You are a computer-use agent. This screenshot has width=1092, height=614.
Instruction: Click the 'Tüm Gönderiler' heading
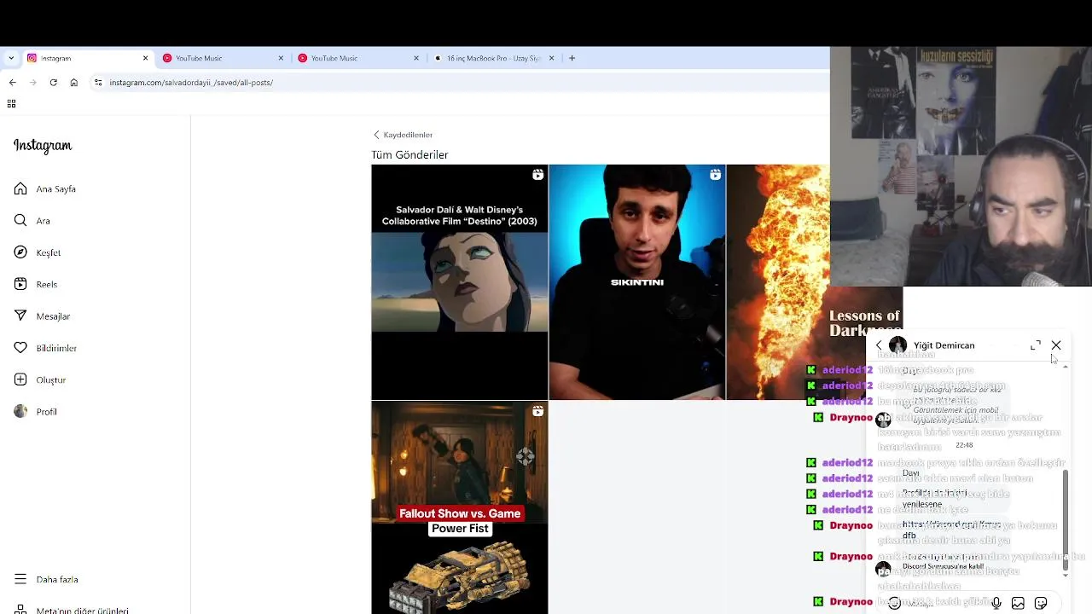pos(409,155)
